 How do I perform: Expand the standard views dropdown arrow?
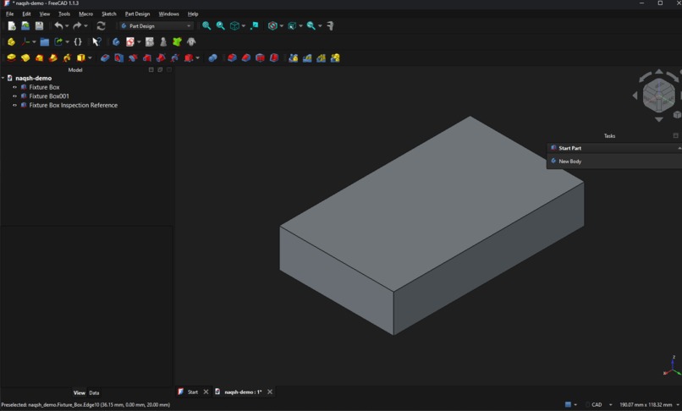[243, 26]
